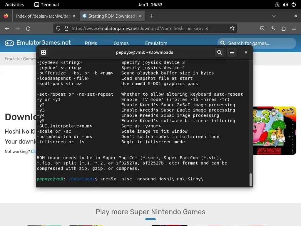The width and height of the screenshot is (301, 226).
Task: Open the ROMs menu on website
Action: 91,44
